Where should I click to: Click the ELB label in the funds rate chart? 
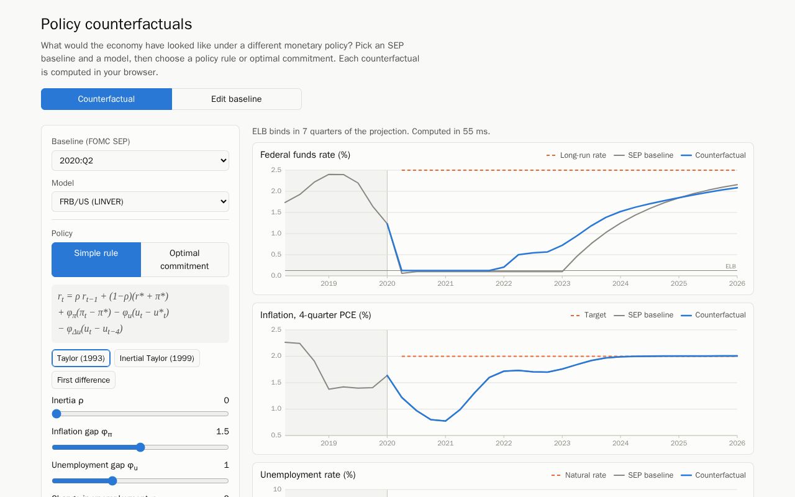click(730, 267)
